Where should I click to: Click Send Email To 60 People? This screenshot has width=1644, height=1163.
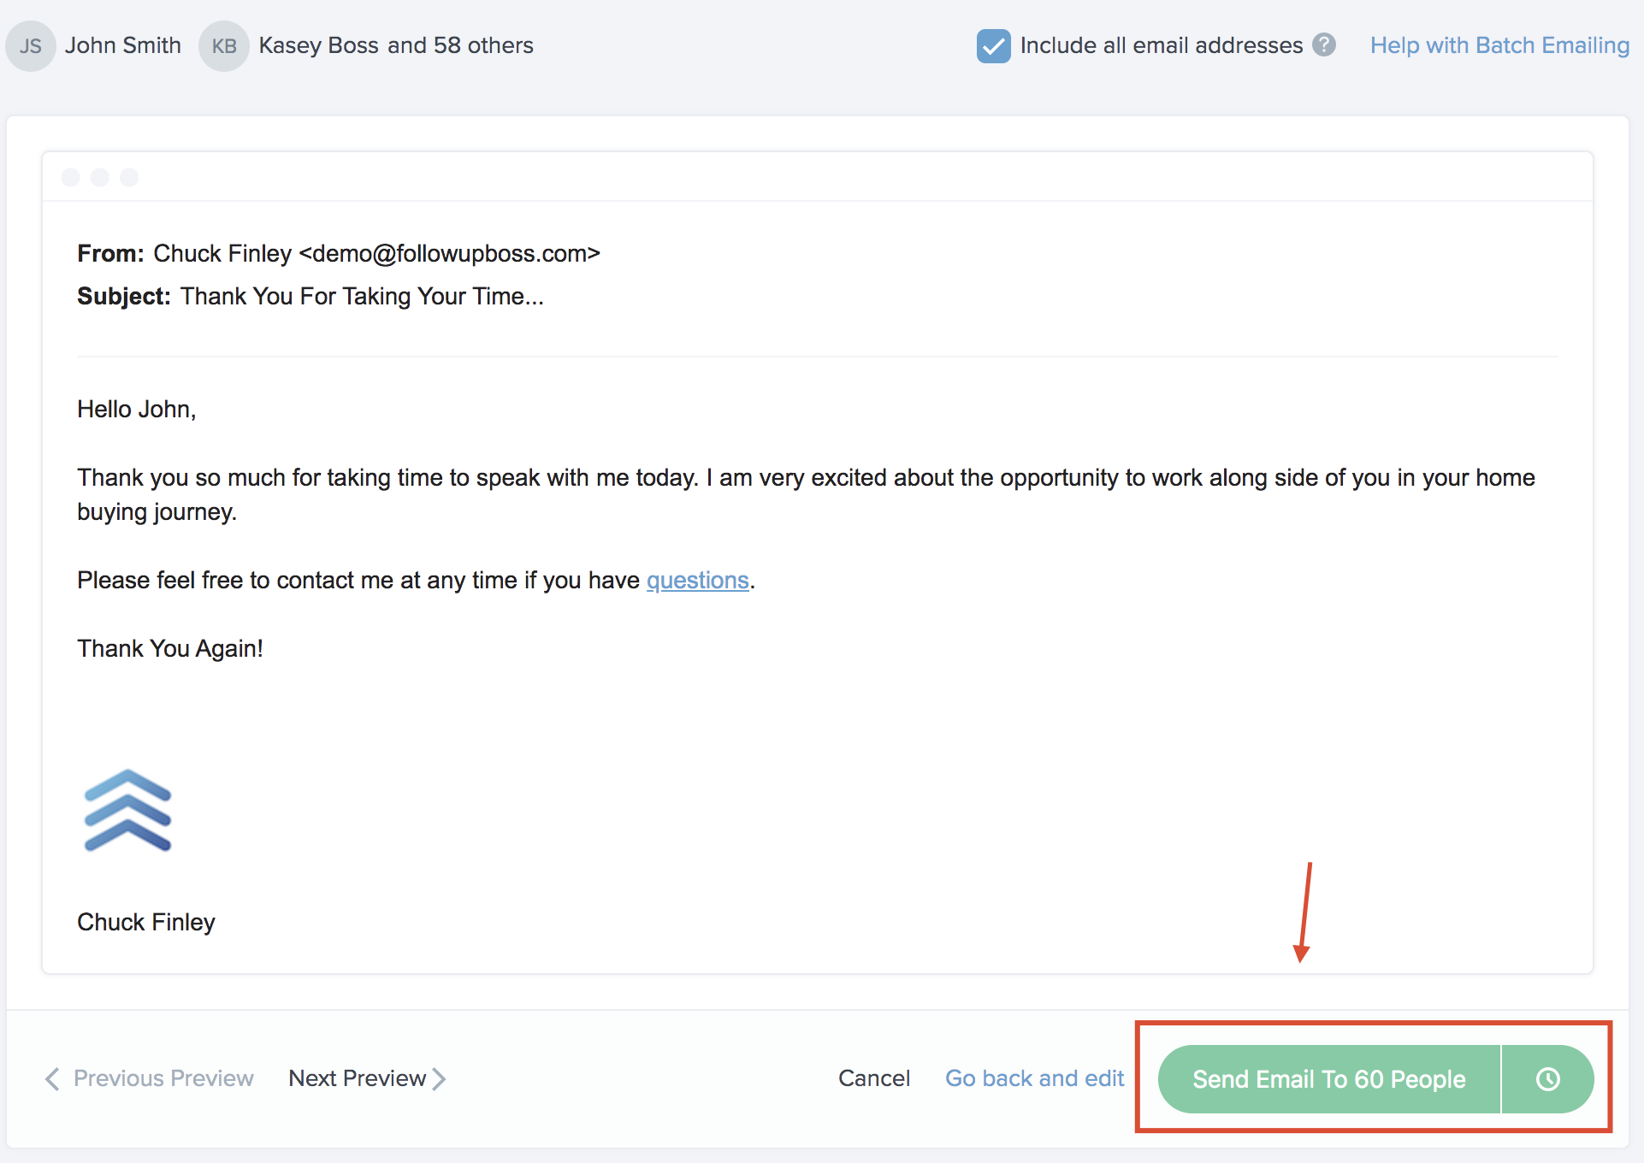pyautogui.click(x=1328, y=1078)
